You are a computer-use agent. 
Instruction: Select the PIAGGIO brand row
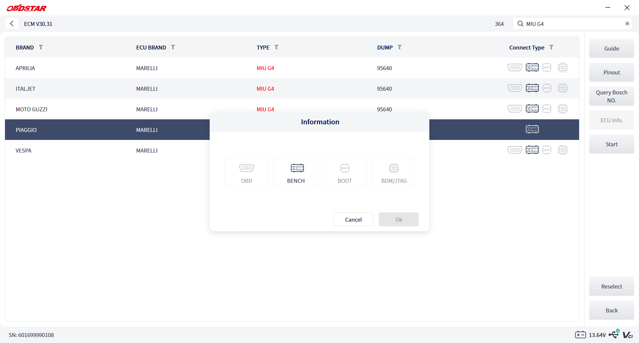[x=292, y=130]
